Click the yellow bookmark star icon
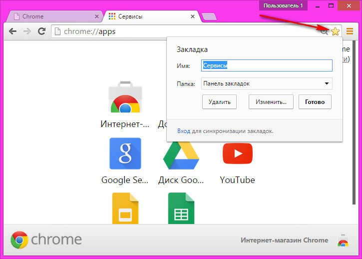The width and height of the screenshot is (362, 259). click(x=335, y=31)
